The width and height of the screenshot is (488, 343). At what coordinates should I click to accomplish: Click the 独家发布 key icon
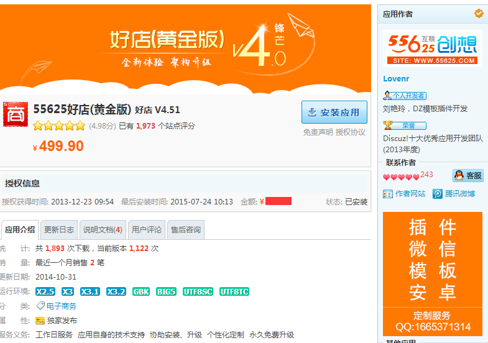point(40,321)
